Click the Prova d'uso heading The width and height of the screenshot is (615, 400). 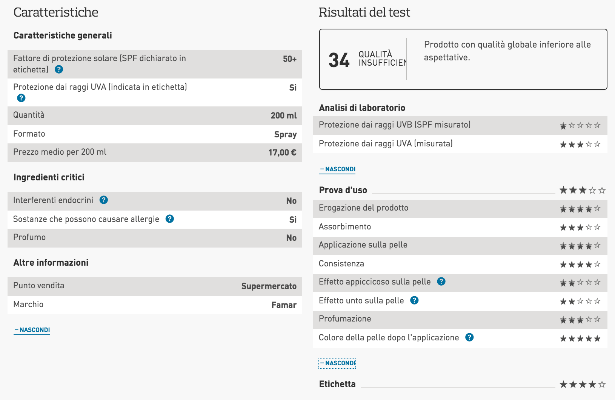click(343, 190)
